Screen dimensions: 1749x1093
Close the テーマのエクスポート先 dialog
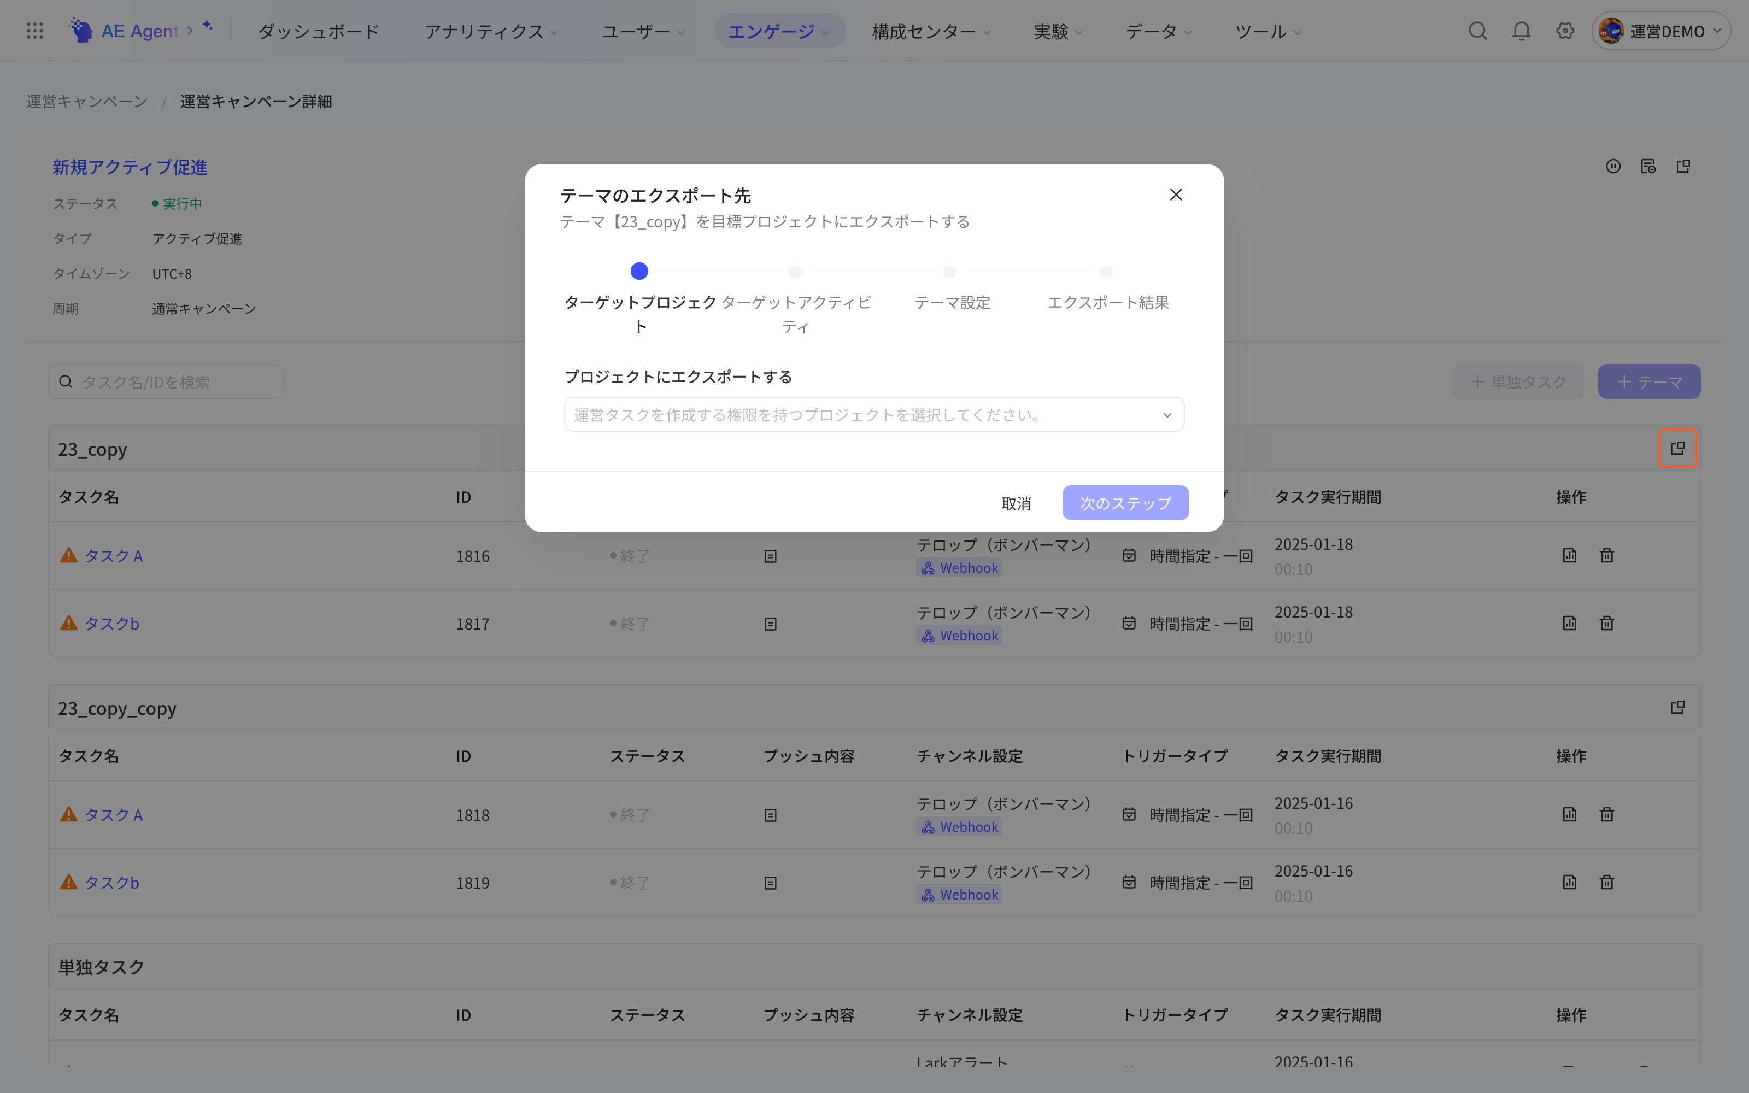[1176, 195]
